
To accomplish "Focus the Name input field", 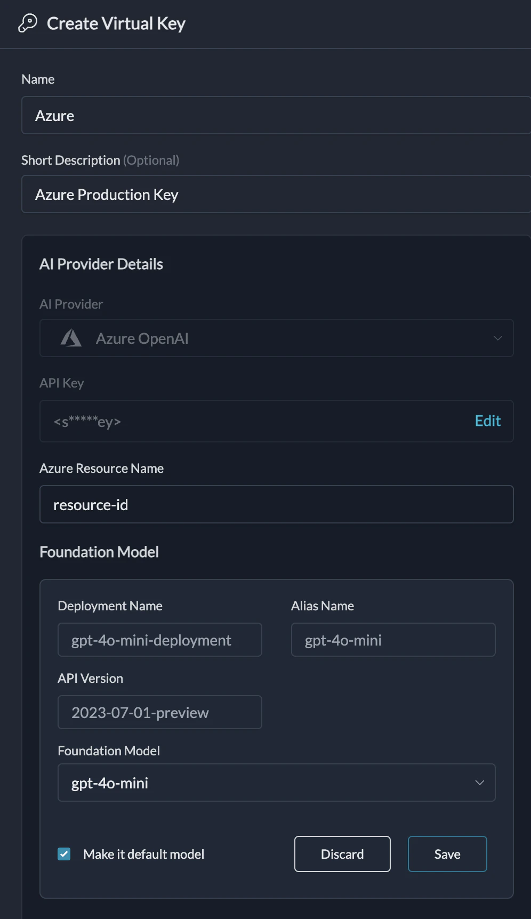I will pos(276,115).
